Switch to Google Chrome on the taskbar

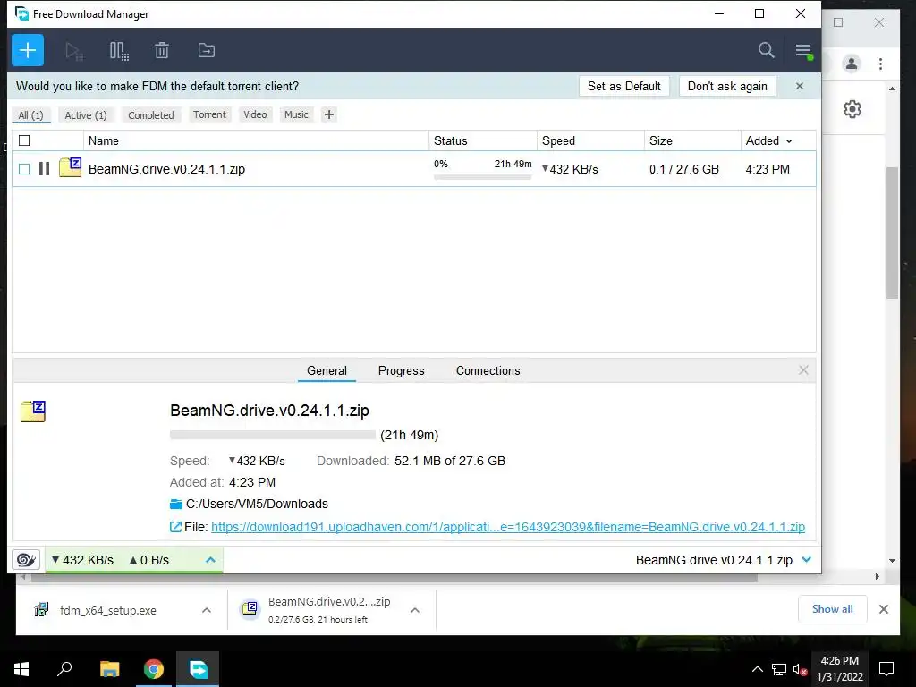pos(154,669)
